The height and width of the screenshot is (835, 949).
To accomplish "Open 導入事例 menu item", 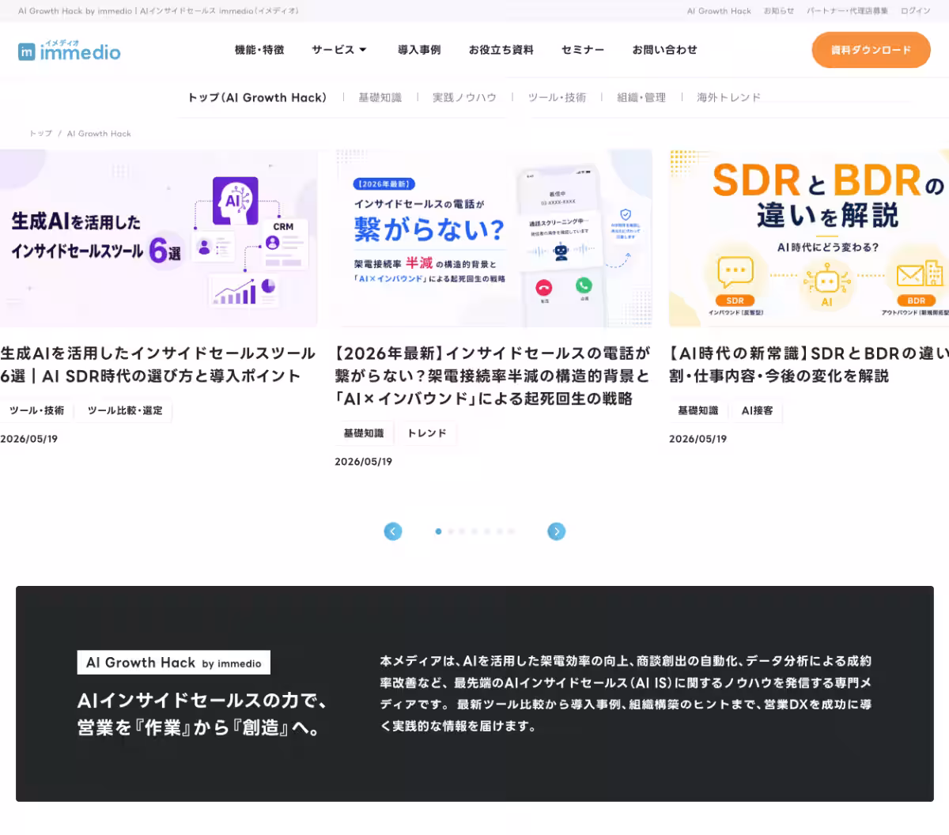I will [x=419, y=50].
